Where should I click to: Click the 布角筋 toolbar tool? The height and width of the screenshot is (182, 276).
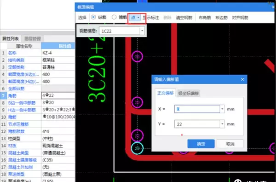click(x=205, y=18)
